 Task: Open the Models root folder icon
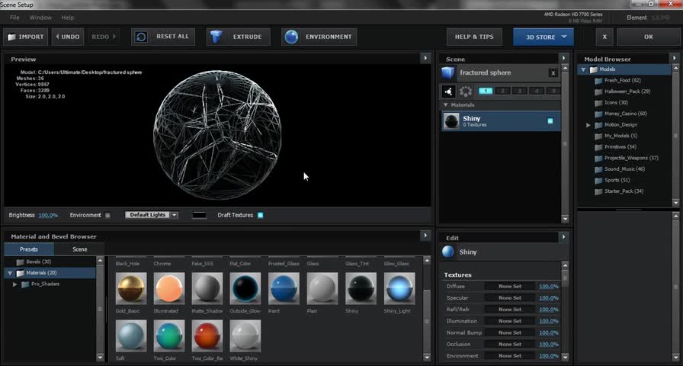pos(594,69)
